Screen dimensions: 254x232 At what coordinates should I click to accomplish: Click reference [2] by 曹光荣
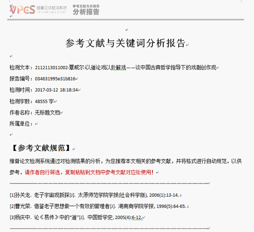click(98, 206)
